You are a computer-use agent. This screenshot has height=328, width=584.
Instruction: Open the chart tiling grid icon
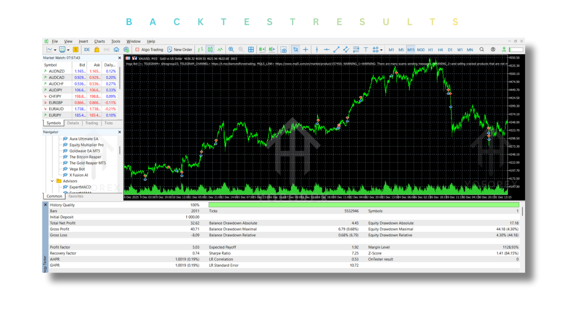(250, 49)
